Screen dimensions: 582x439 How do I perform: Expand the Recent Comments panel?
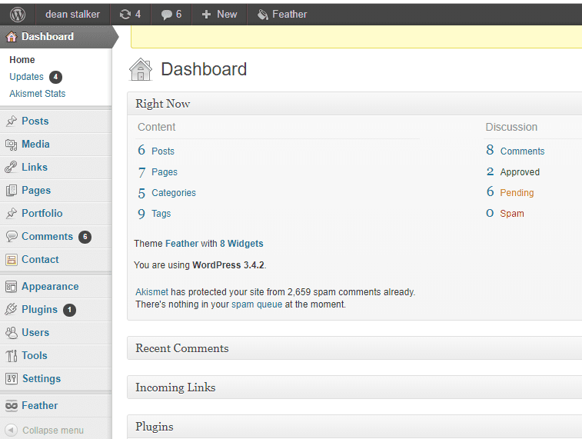tap(354, 348)
